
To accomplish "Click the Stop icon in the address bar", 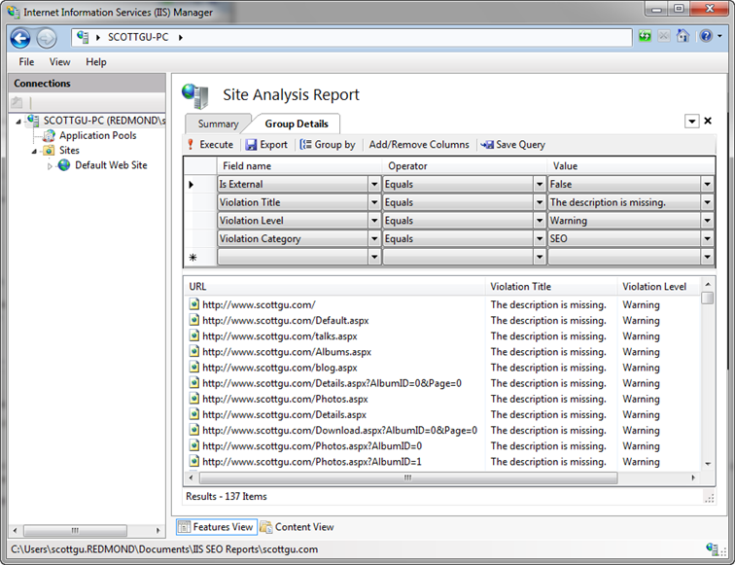I will (x=664, y=36).
